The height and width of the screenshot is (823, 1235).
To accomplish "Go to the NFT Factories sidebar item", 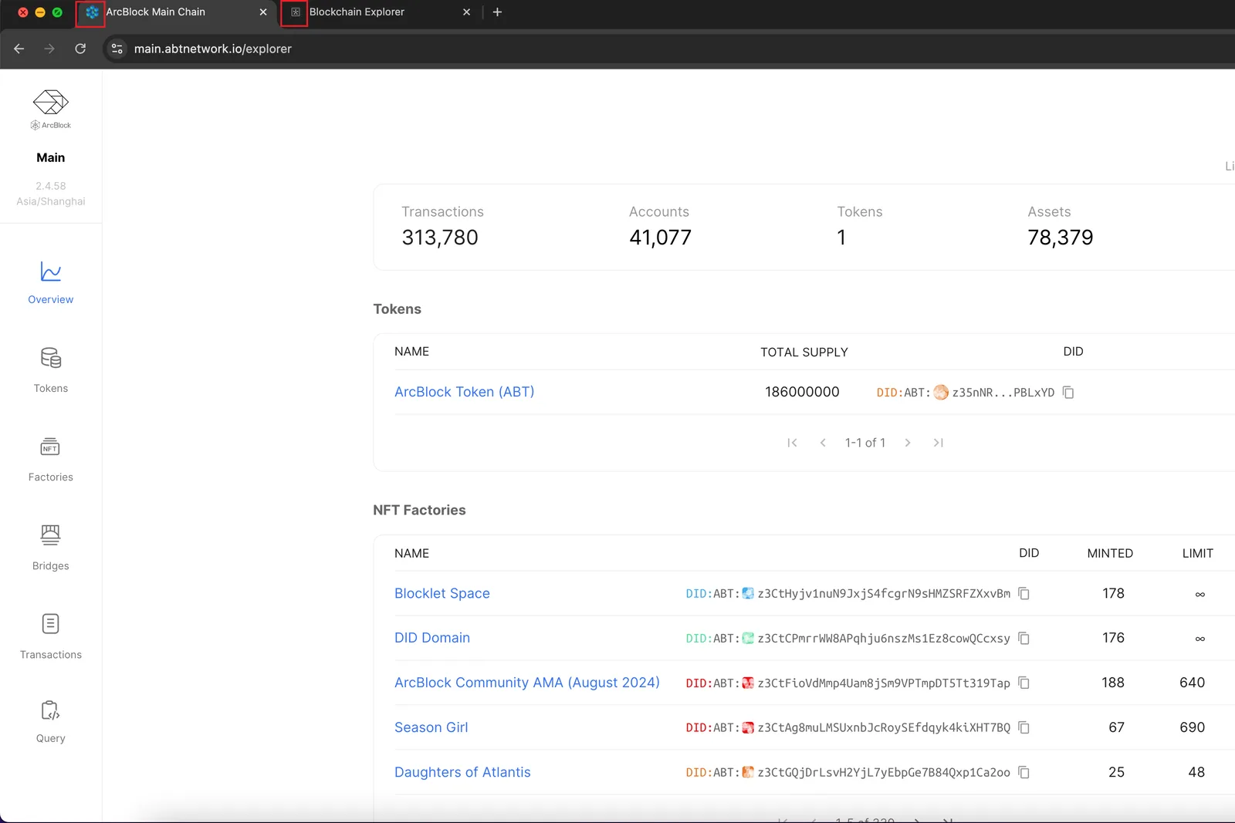I will click(51, 460).
